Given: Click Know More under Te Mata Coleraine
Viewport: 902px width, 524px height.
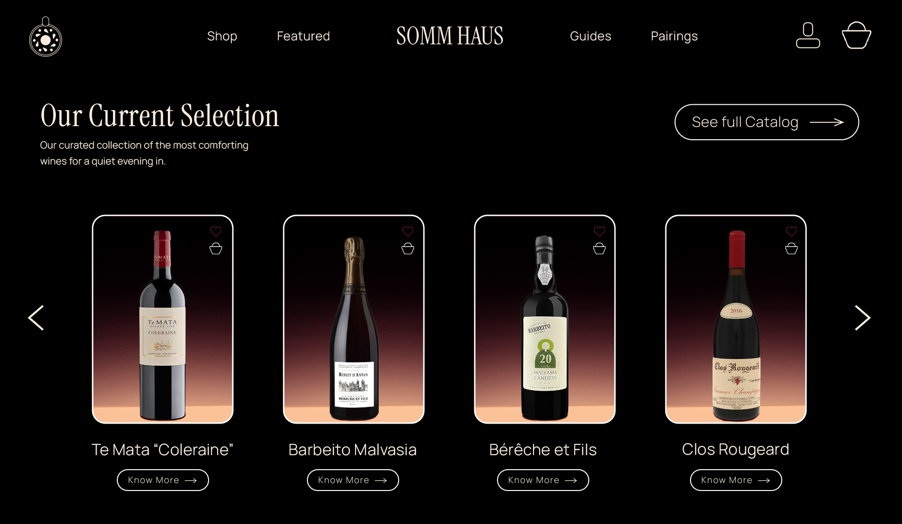Looking at the screenshot, I should [163, 480].
